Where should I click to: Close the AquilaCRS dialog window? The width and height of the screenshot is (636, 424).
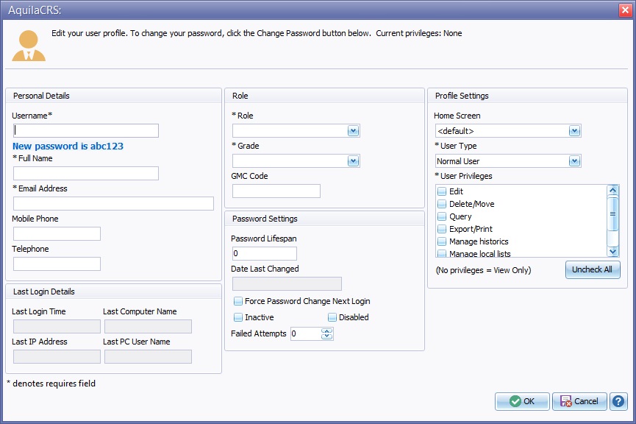coord(625,10)
